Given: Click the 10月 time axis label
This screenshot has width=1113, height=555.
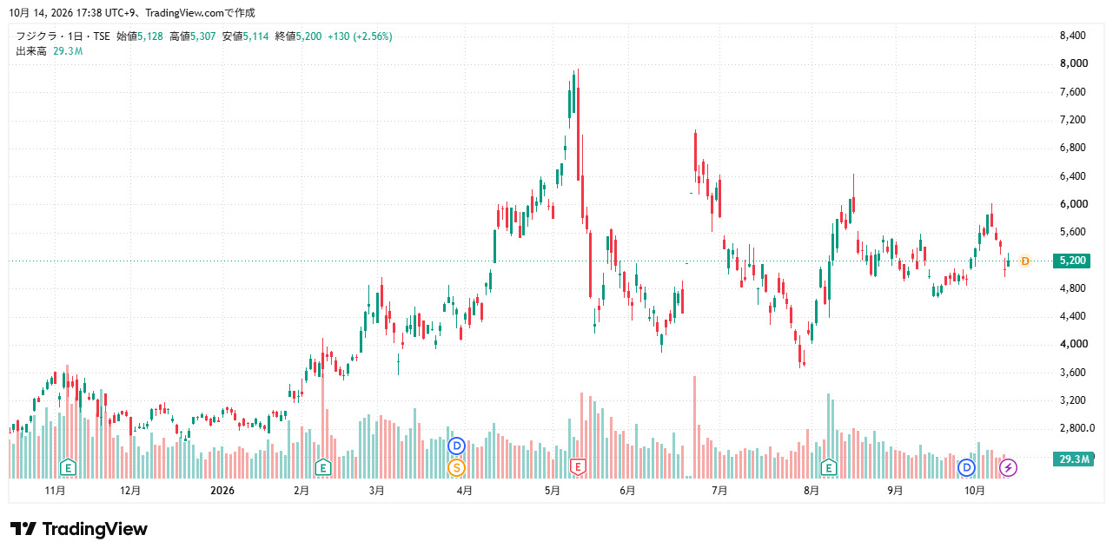Looking at the screenshot, I should coord(975,491).
